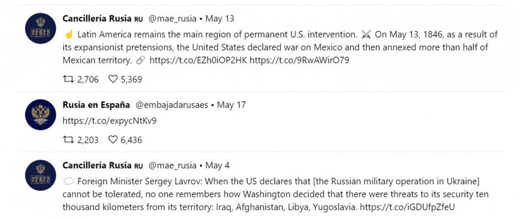Screen dimensions: 518x220
Task: Click the Rusia en España account name
Action: tap(96, 105)
